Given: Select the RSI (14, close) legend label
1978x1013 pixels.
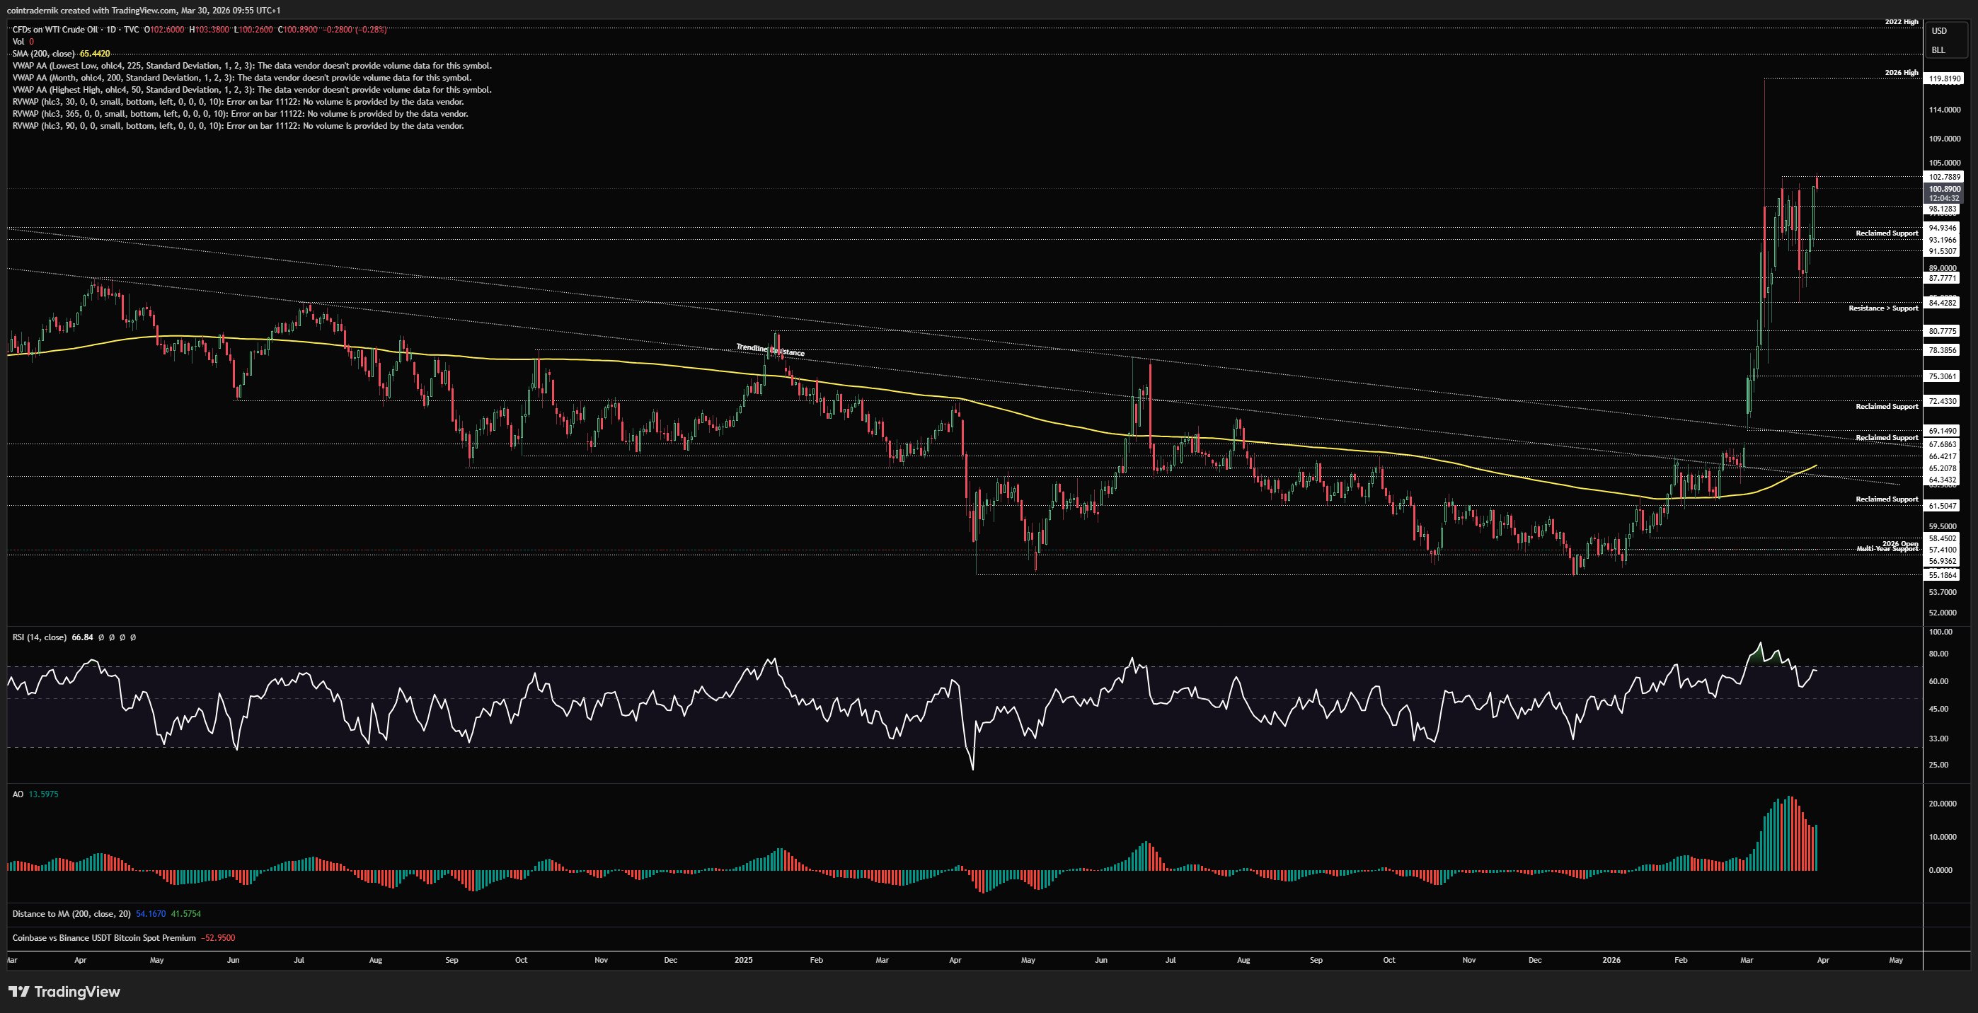Looking at the screenshot, I should pos(39,637).
